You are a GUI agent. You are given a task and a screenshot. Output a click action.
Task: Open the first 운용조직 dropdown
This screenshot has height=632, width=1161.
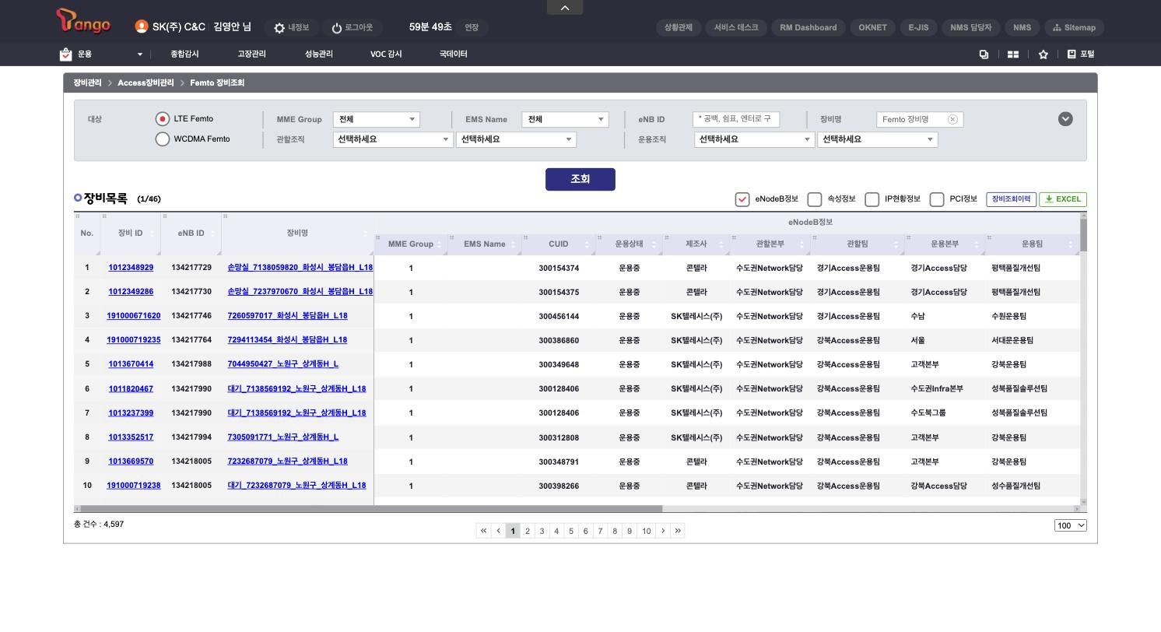[753, 139]
